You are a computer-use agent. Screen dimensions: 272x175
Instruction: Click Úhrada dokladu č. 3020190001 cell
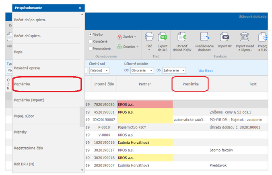coord(238,127)
